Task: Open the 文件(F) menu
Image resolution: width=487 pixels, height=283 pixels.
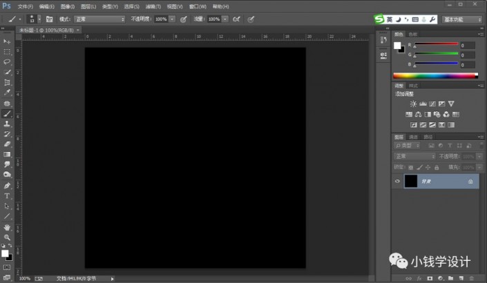Action: pos(25,6)
